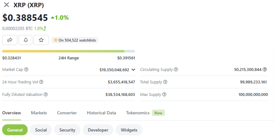Expand Market Cap details chevron
Viewport: 274px width, 139px height.
133,70
